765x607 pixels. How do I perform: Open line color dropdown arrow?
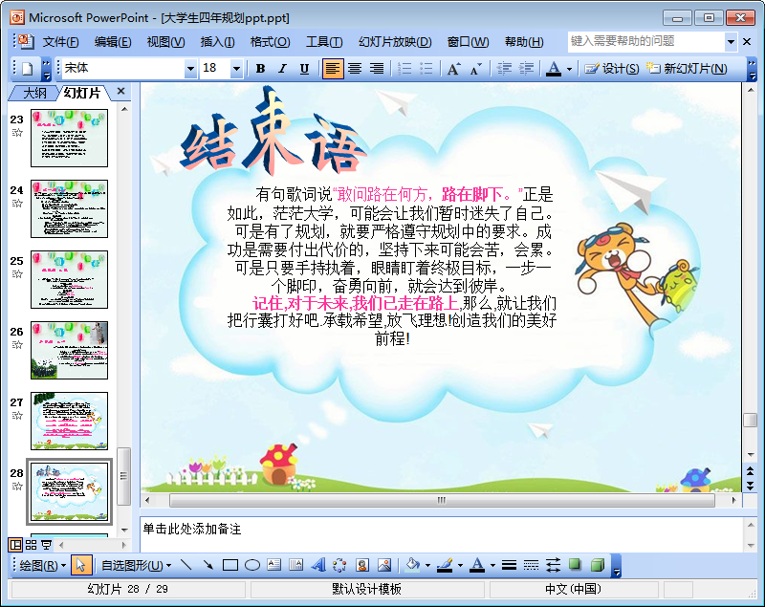pos(460,566)
